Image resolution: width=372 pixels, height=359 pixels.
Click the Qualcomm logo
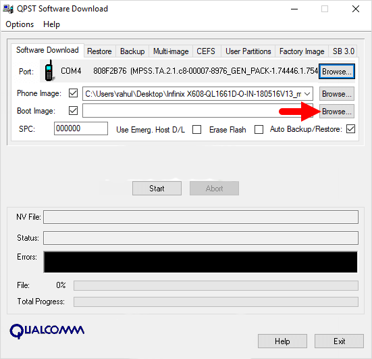(47, 331)
